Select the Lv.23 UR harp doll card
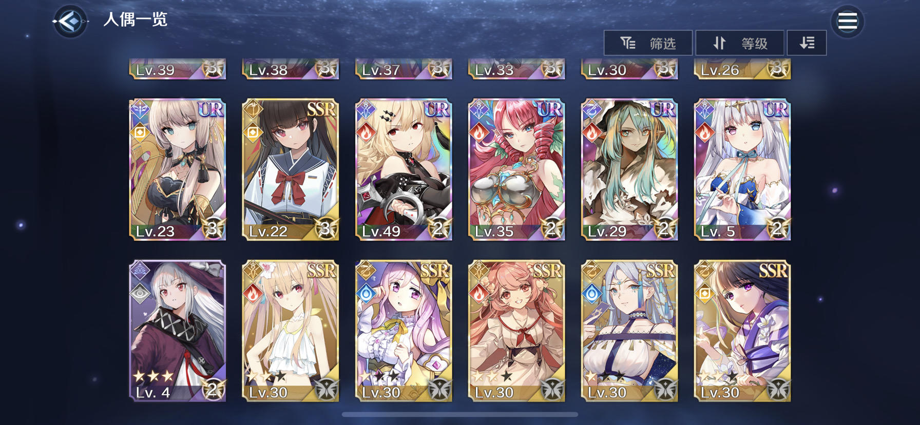Image resolution: width=920 pixels, height=425 pixels. coord(178,170)
